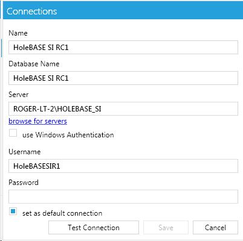Click the Username field containing HoleBASESIR1
243x241 pixels.
123,166
